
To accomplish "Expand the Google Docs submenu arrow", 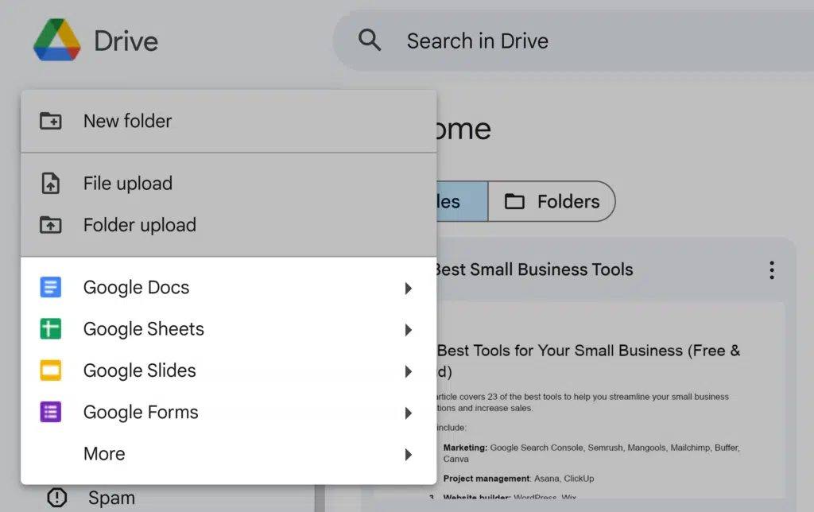I will pos(408,288).
